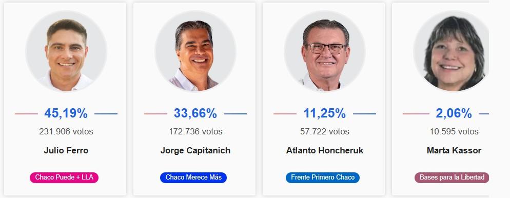
Task: Click Marta Kassor's circular candidate photo
Action: [451, 51]
